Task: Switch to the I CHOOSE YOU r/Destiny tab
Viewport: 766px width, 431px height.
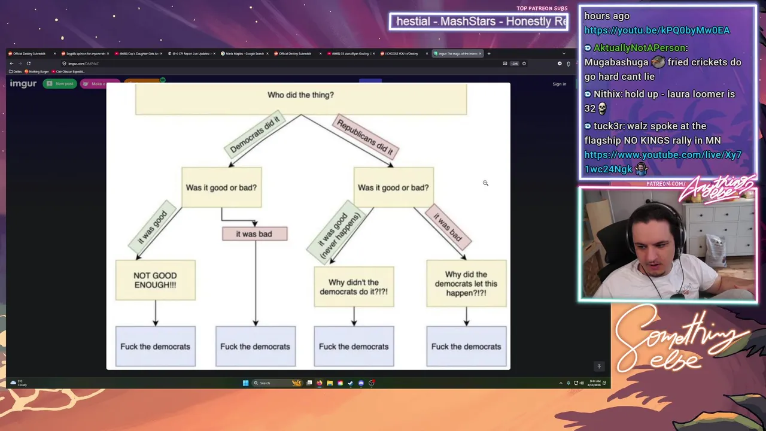Action: click(x=404, y=54)
